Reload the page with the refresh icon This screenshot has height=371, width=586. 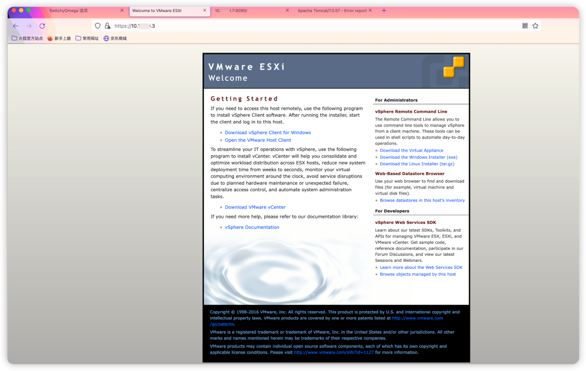tap(42, 26)
